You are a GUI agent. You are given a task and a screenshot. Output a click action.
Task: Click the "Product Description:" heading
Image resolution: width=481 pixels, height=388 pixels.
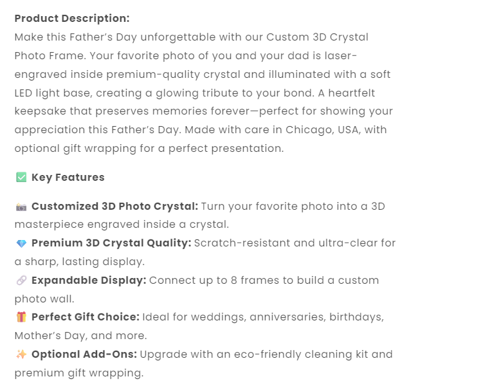(72, 18)
